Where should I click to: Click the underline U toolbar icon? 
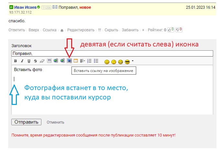click(x=29, y=61)
